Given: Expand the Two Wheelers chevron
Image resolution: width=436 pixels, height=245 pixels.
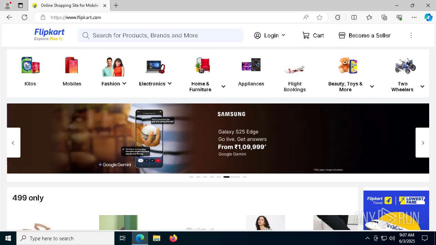Looking at the screenshot, I should pyautogui.click(x=422, y=86).
